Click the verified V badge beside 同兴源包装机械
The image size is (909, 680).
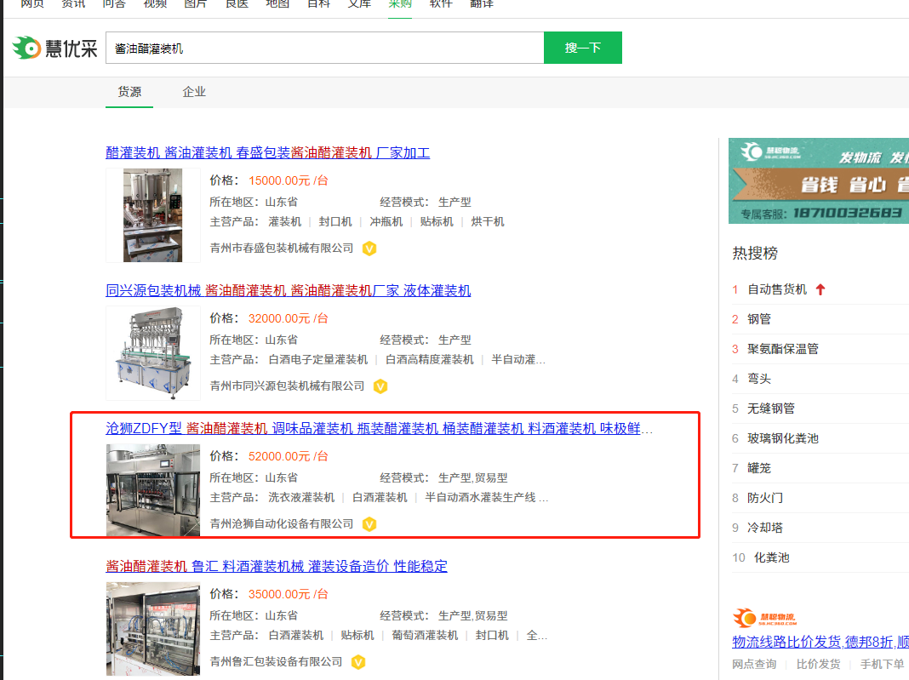coord(380,386)
